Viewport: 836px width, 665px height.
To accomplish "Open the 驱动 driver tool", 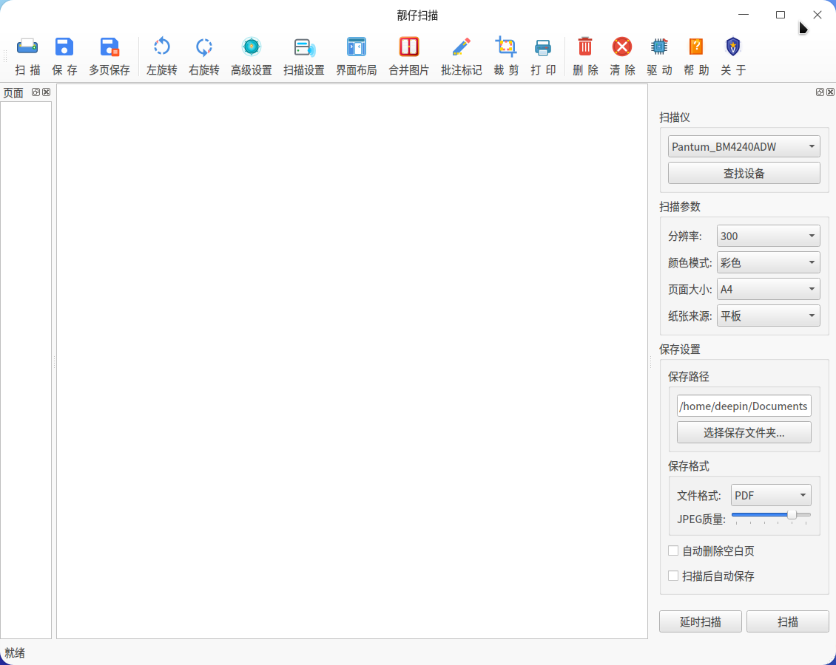I will coord(659,56).
